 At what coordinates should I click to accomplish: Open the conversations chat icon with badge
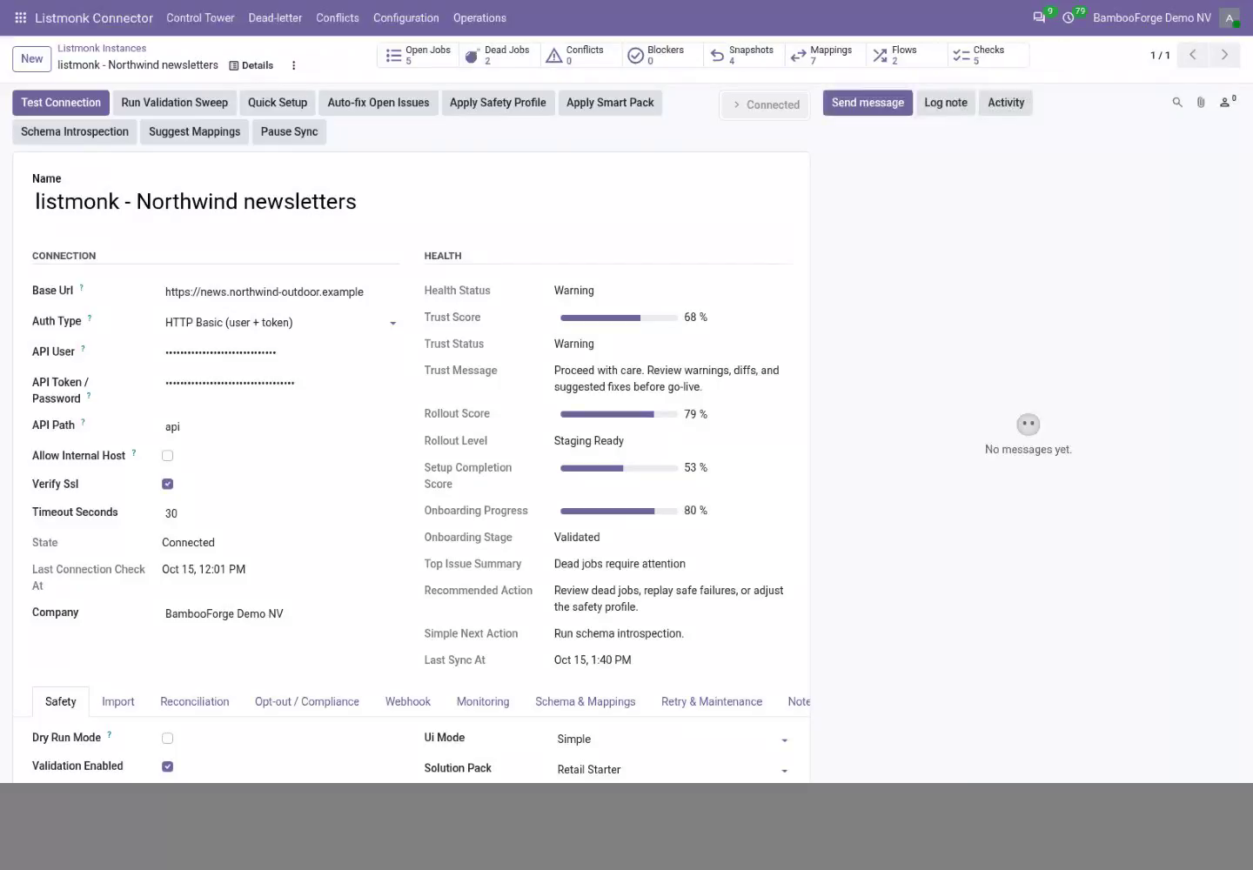click(x=1039, y=17)
